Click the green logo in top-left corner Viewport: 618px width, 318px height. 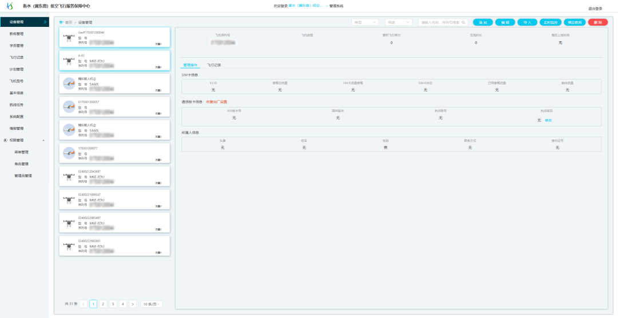pyautogui.click(x=10, y=6)
